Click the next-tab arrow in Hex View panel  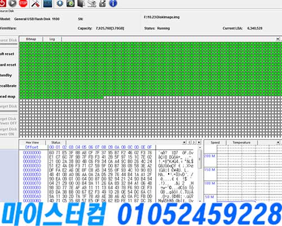pos(194,142)
